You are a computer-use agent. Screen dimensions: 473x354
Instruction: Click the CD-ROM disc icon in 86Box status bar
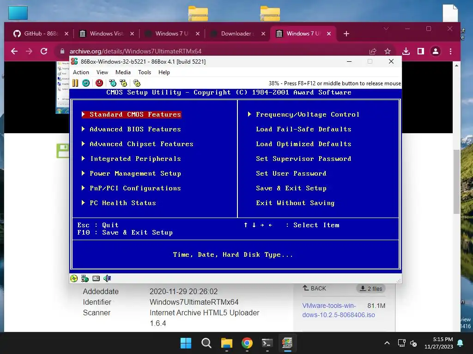pyautogui.click(x=74, y=278)
